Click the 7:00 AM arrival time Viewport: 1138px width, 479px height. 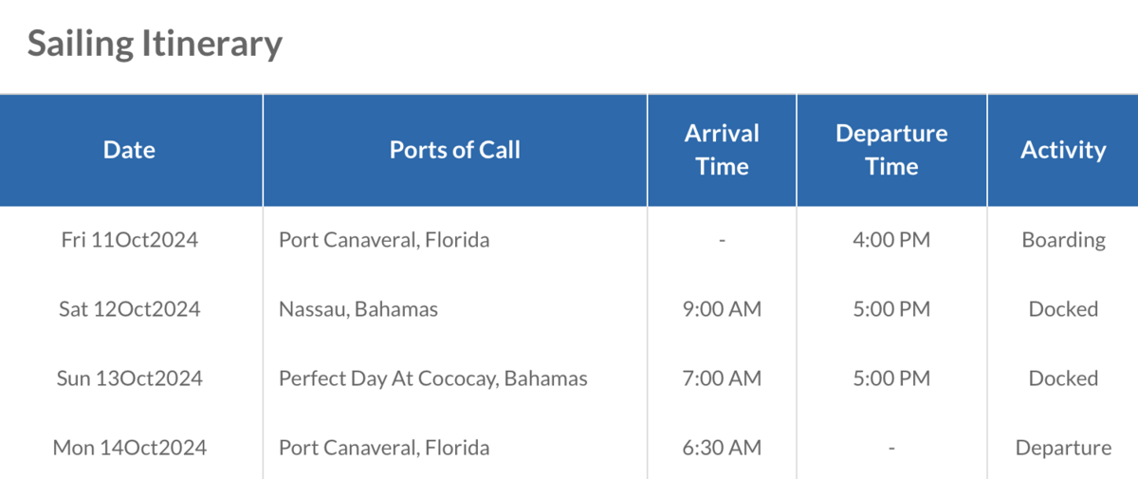[x=722, y=378]
